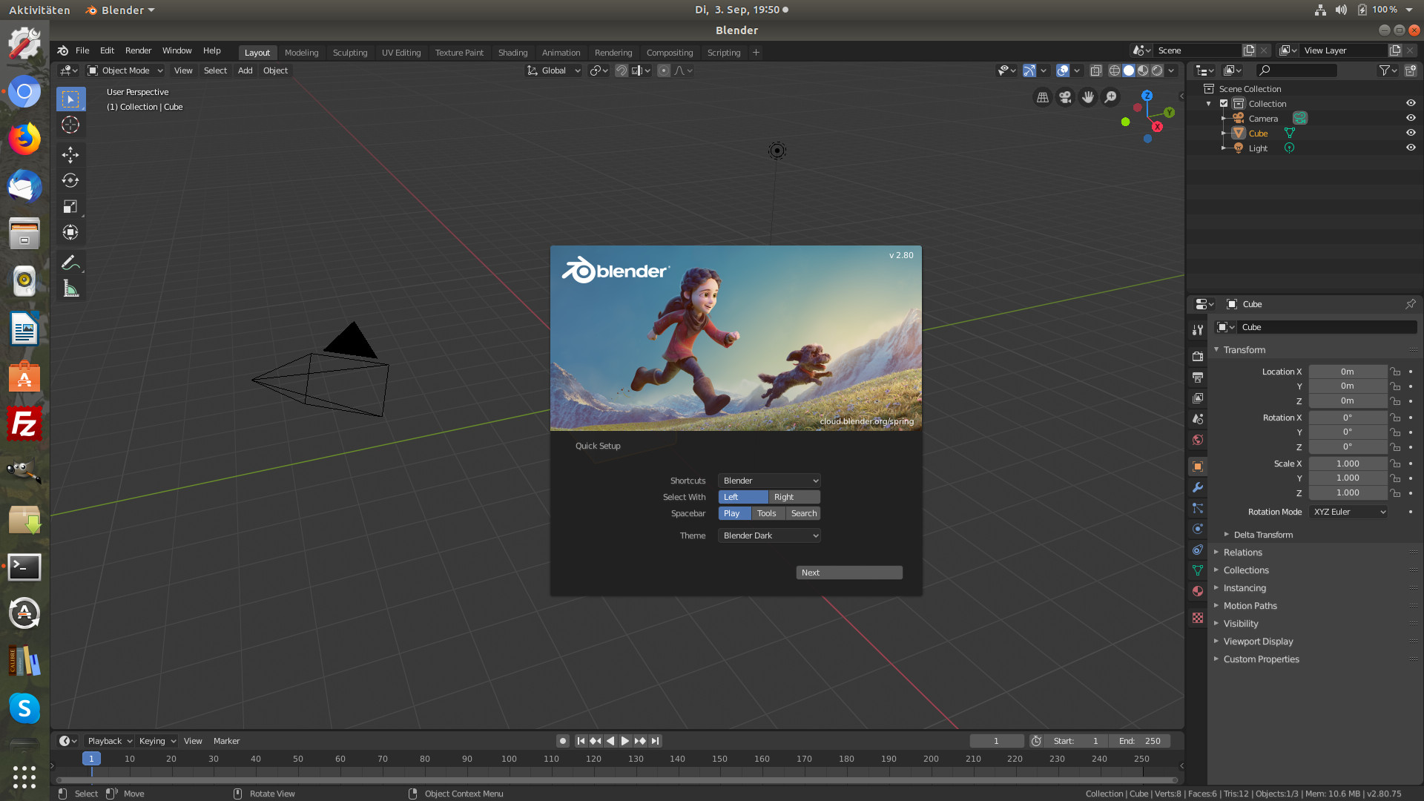1424x801 pixels.
Task: Set Spacebar action to Search
Action: click(x=803, y=513)
